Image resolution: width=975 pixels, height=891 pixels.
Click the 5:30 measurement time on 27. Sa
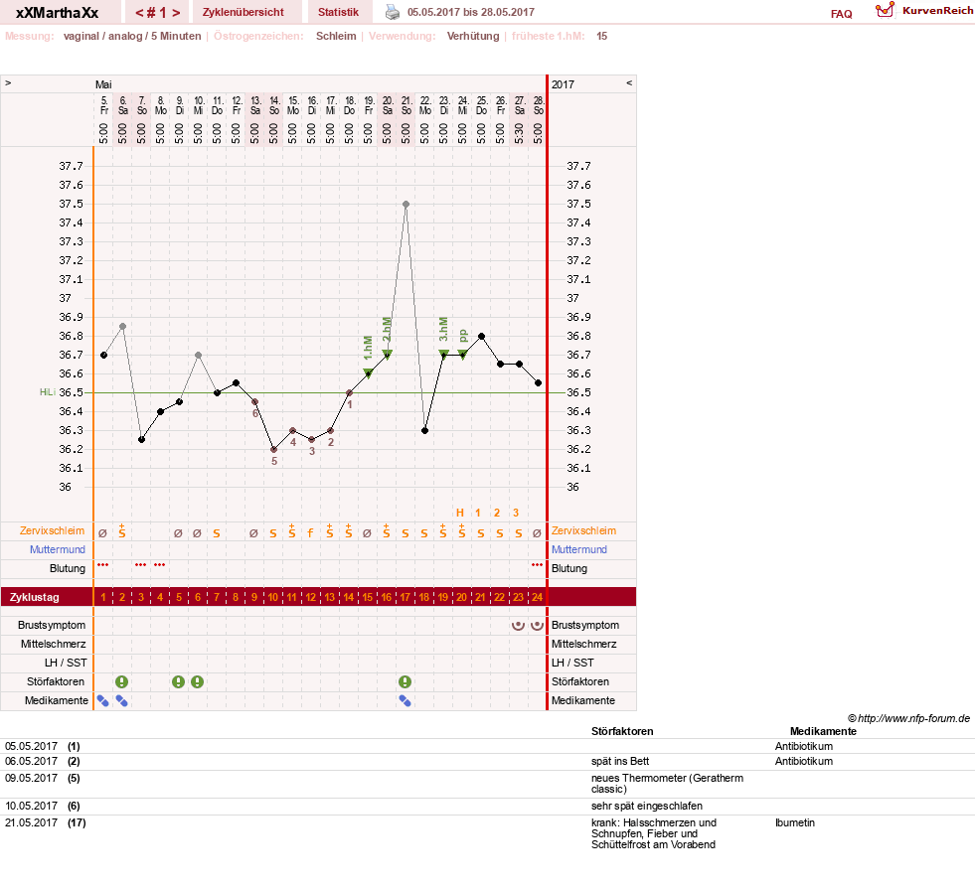click(x=519, y=133)
